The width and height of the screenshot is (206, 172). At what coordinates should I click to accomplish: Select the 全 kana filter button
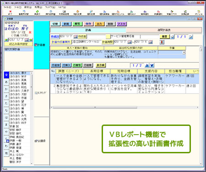pos(6,75)
